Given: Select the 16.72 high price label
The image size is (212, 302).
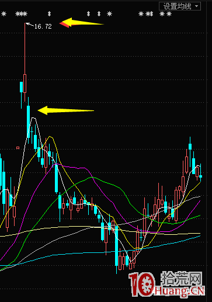Looking at the screenshot, I should 43,26.
